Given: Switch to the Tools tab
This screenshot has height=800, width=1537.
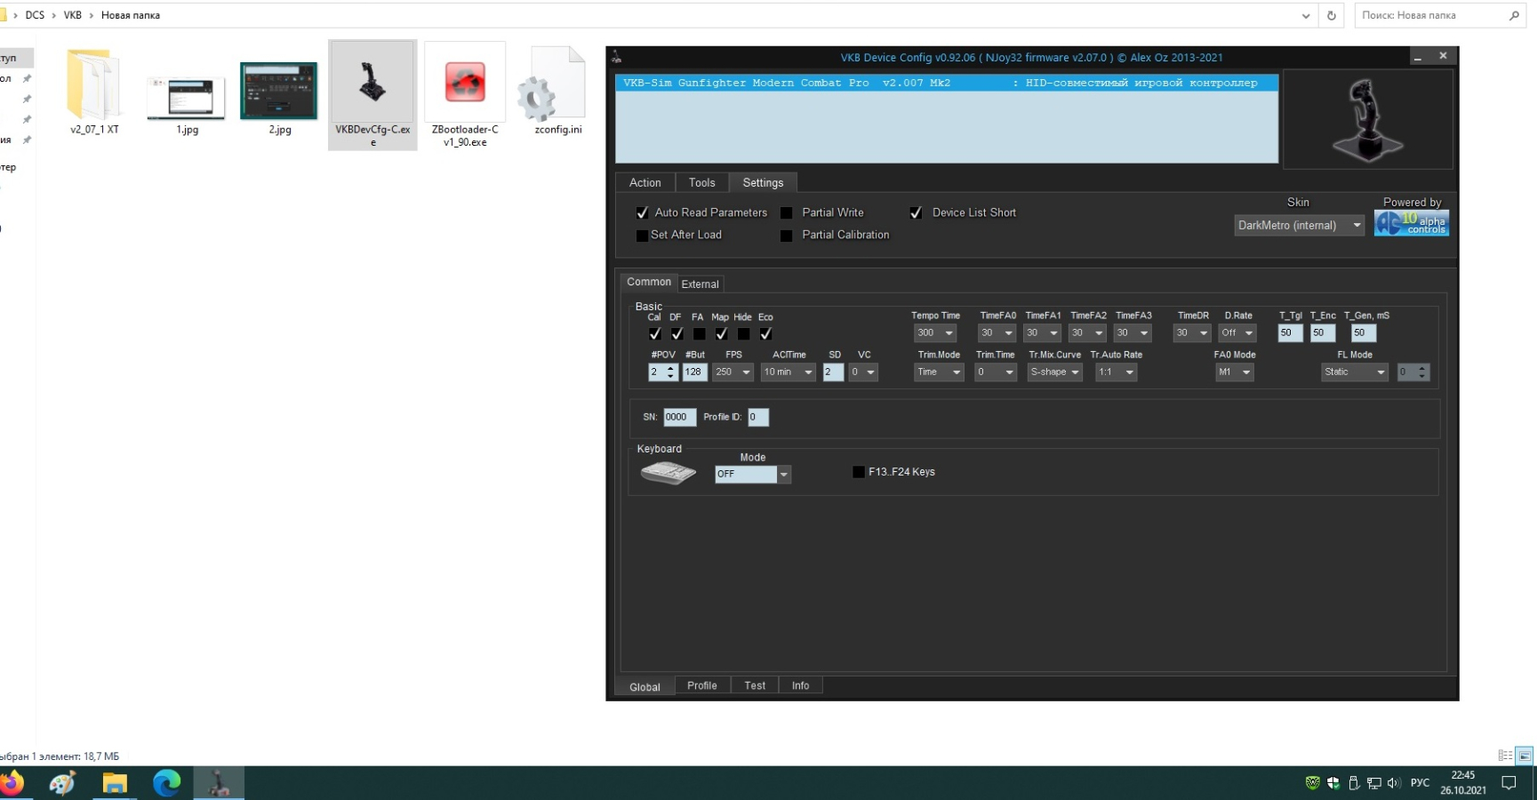Looking at the screenshot, I should [702, 183].
